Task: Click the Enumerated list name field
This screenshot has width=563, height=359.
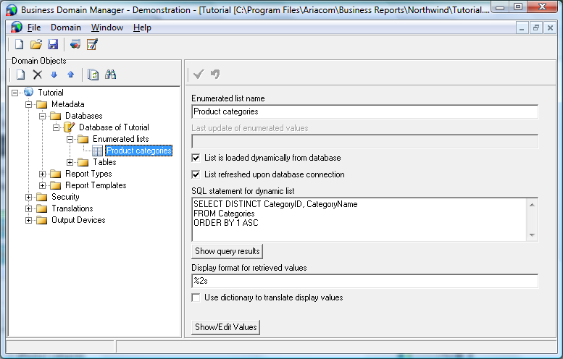Action: coord(364,111)
